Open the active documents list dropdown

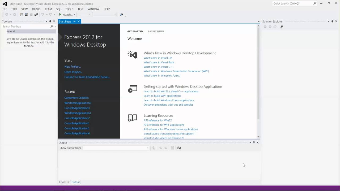pos(258,21)
